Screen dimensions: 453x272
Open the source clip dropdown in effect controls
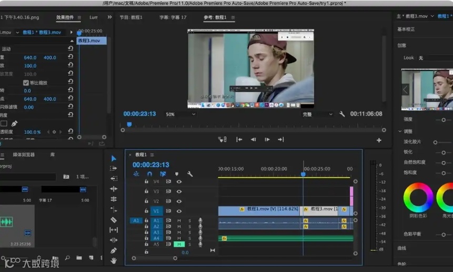click(17, 33)
